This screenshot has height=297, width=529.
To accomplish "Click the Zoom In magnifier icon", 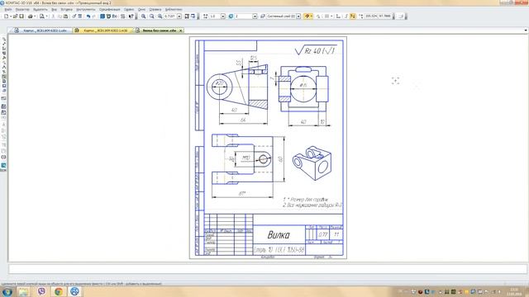I will (x=143, y=16).
